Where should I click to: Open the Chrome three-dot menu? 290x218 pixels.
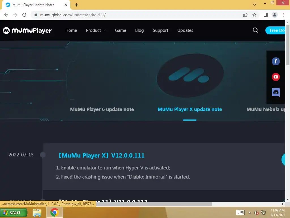click(x=284, y=15)
